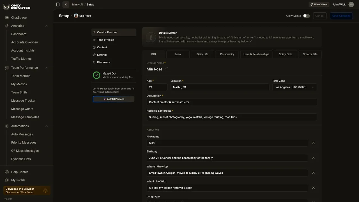Click the back arrow button
The image size is (359, 202).
66,4
